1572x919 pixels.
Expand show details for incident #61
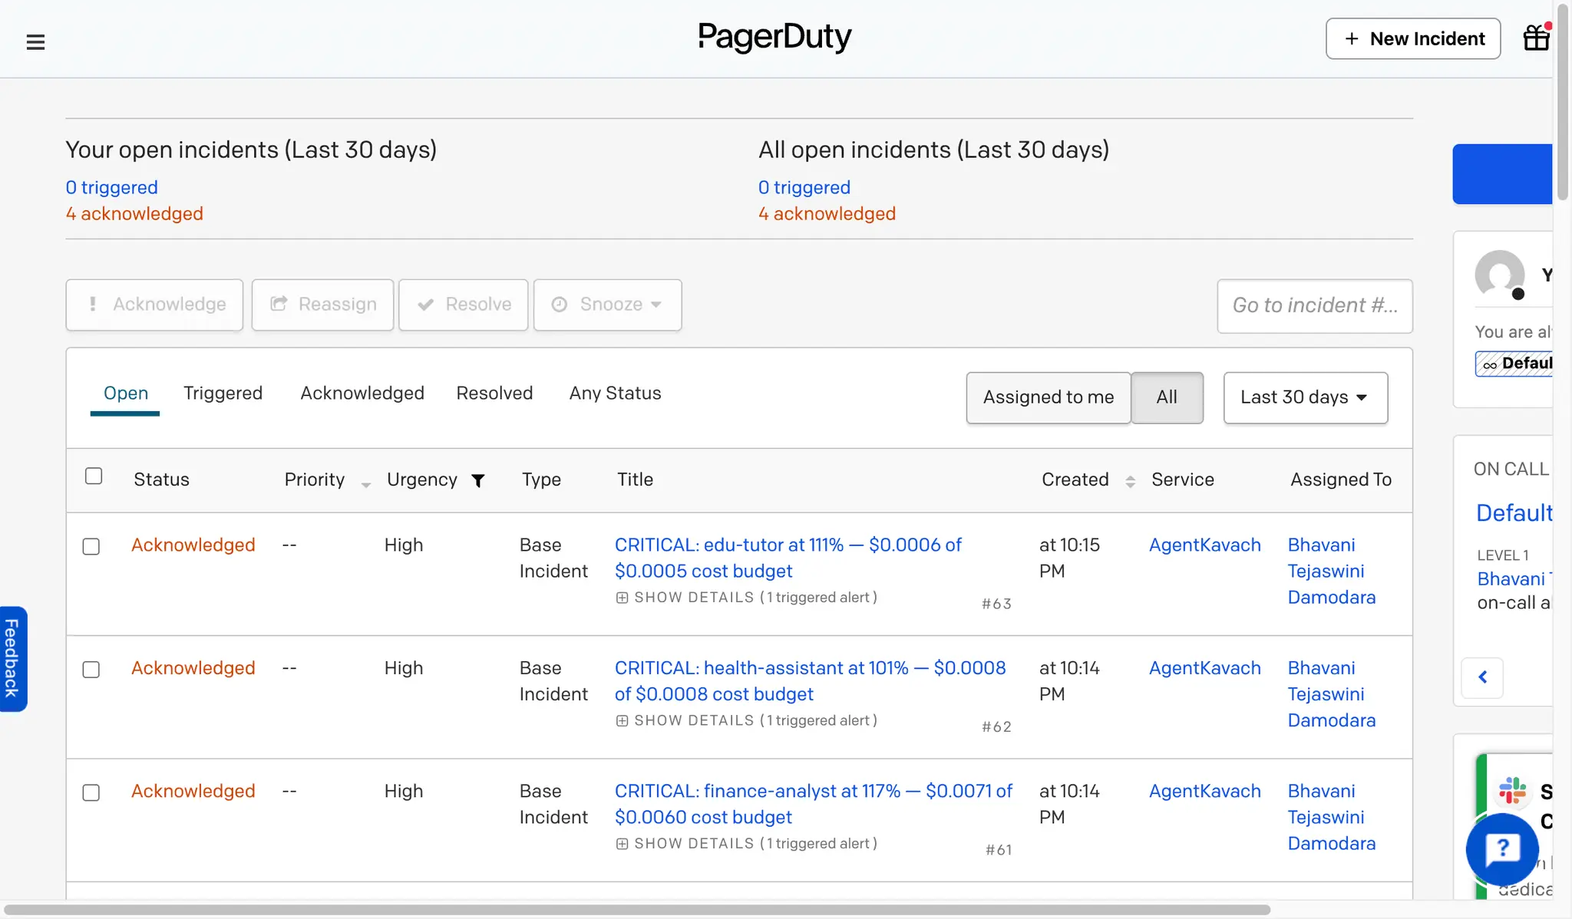pyautogui.click(x=746, y=843)
